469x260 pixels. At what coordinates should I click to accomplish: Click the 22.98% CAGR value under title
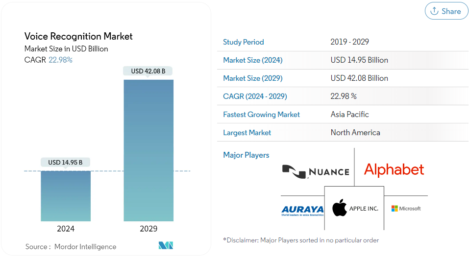tap(60, 60)
